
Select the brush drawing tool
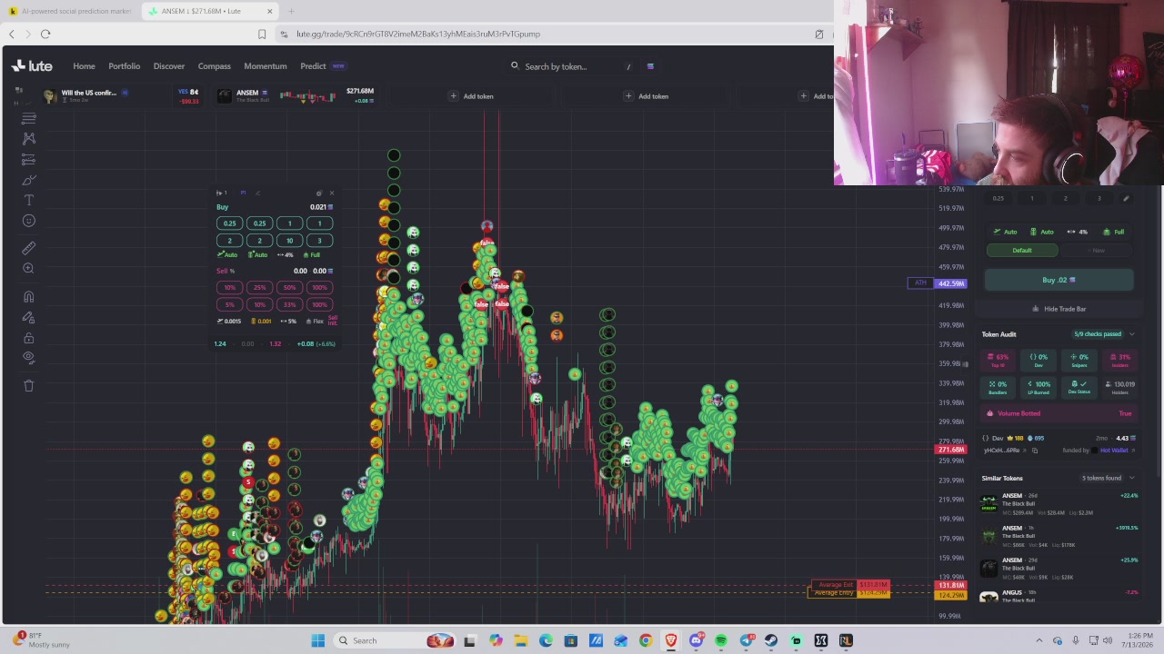click(x=29, y=180)
